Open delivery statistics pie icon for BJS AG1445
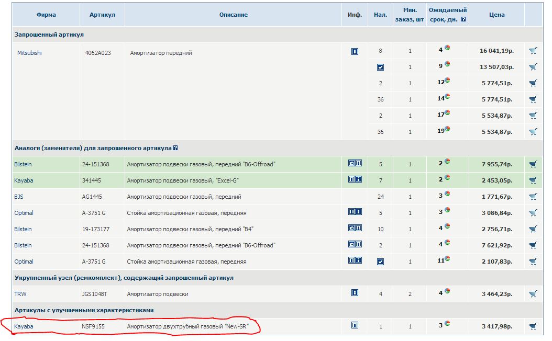 tap(448, 194)
